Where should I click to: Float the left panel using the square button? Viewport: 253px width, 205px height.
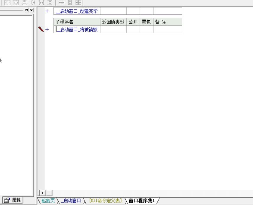click(x=27, y=10)
